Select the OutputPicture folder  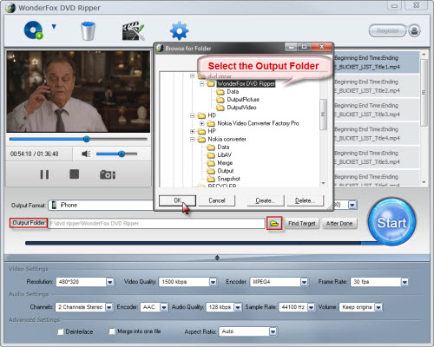point(243,100)
